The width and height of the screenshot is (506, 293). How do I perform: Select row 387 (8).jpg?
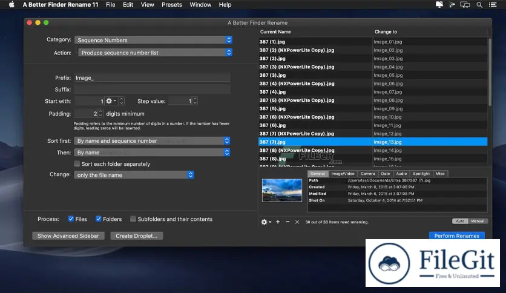pos(373,159)
